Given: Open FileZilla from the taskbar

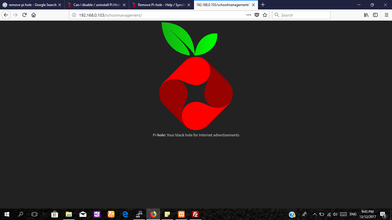Looking at the screenshot, I should click(x=195, y=214).
